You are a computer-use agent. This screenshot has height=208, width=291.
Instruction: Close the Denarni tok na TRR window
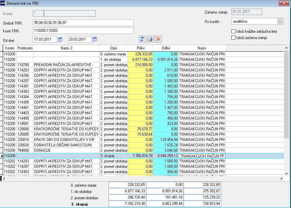click(283, 3)
